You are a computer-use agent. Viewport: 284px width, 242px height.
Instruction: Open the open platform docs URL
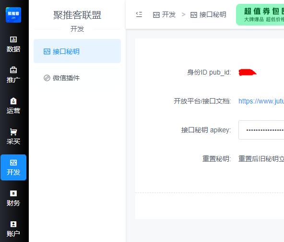pyautogui.click(x=261, y=101)
